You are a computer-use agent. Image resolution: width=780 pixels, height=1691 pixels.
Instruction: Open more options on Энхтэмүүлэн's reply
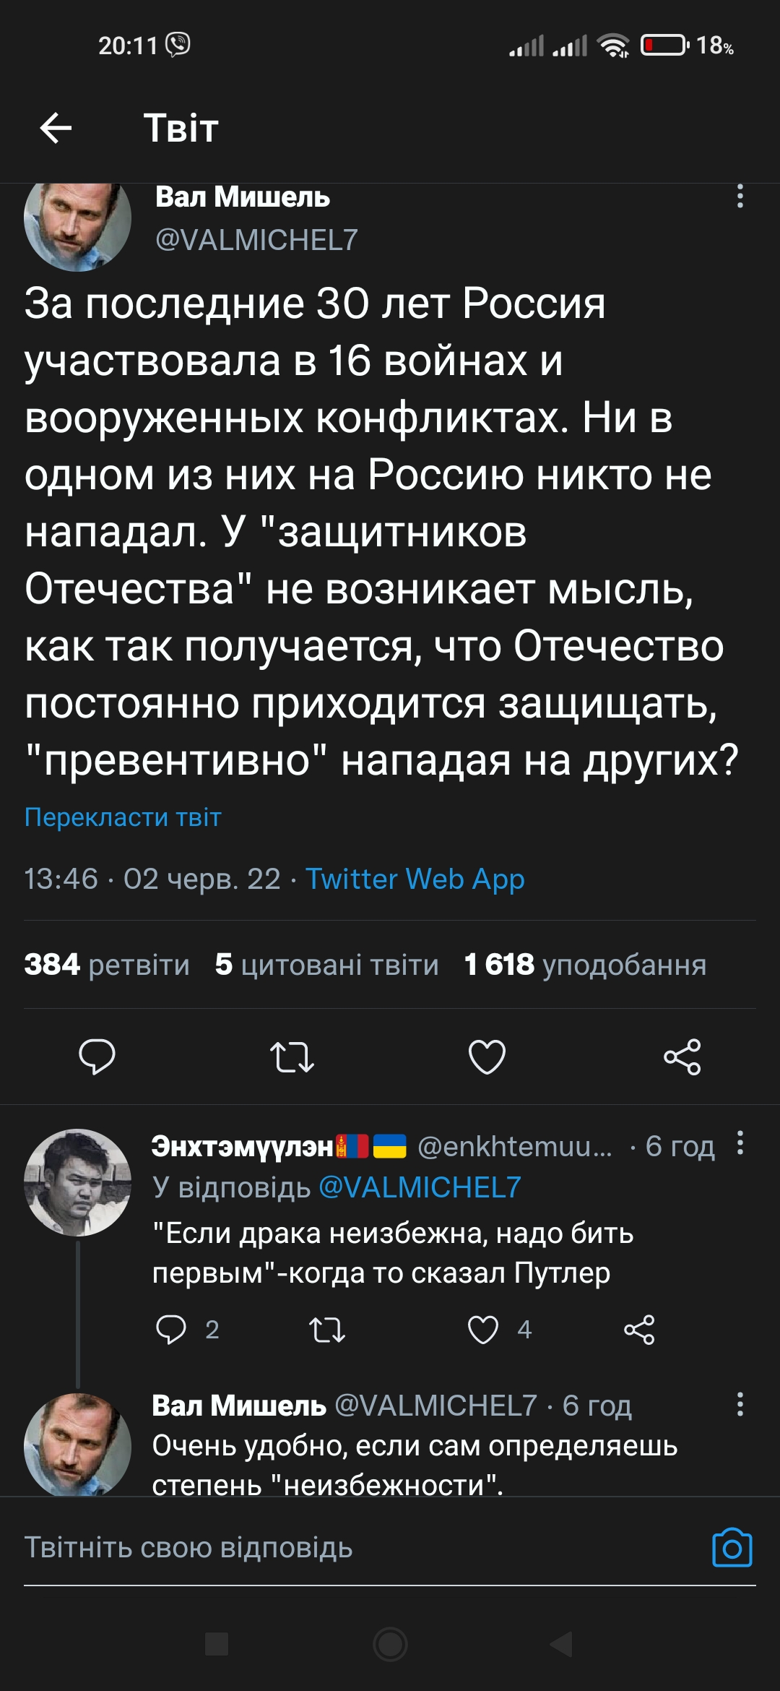pos(740,1143)
